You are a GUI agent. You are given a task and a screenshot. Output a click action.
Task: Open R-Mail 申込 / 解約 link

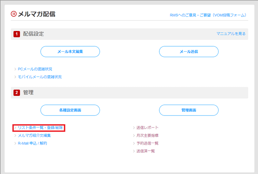pyautogui.click(x=33, y=143)
